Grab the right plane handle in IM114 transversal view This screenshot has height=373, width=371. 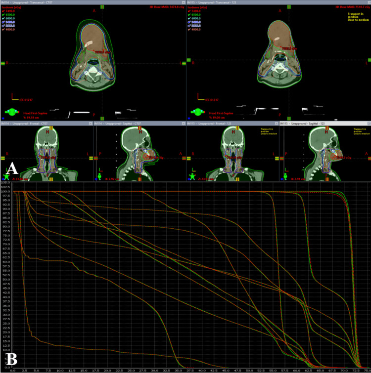click(x=184, y=63)
